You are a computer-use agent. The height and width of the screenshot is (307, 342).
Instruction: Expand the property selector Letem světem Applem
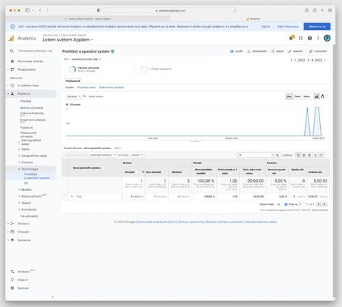point(68,40)
